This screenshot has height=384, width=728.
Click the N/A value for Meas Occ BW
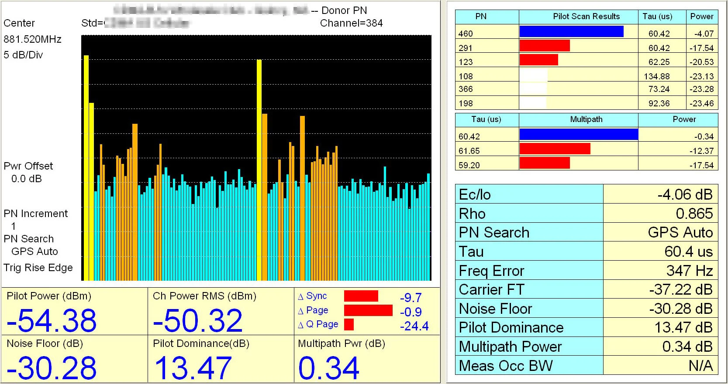701,366
